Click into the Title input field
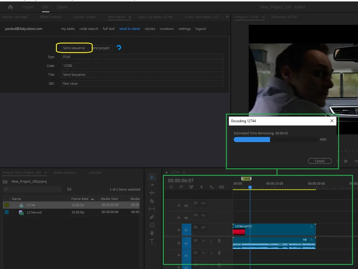 tap(142, 75)
